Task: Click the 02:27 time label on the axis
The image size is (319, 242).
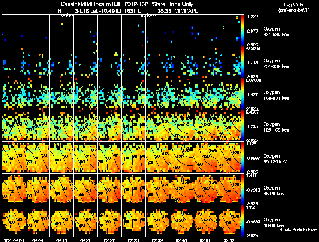Action: pyautogui.click(x=109, y=240)
